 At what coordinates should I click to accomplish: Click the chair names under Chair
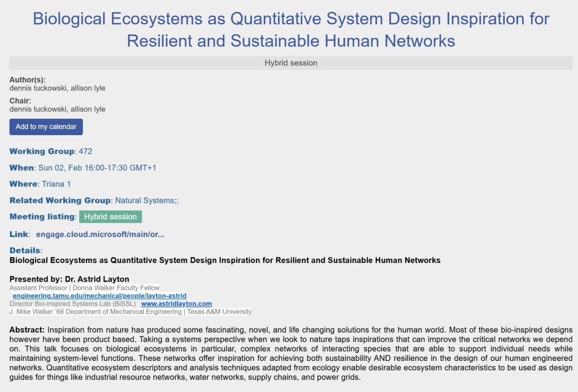click(57, 109)
